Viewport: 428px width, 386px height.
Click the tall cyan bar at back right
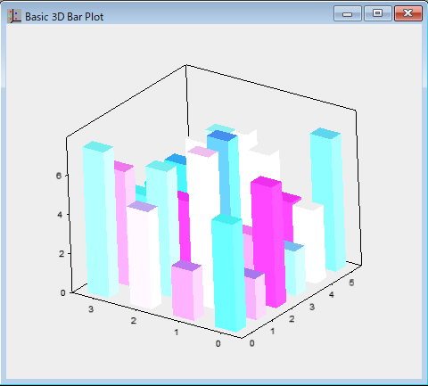[x=328, y=199]
